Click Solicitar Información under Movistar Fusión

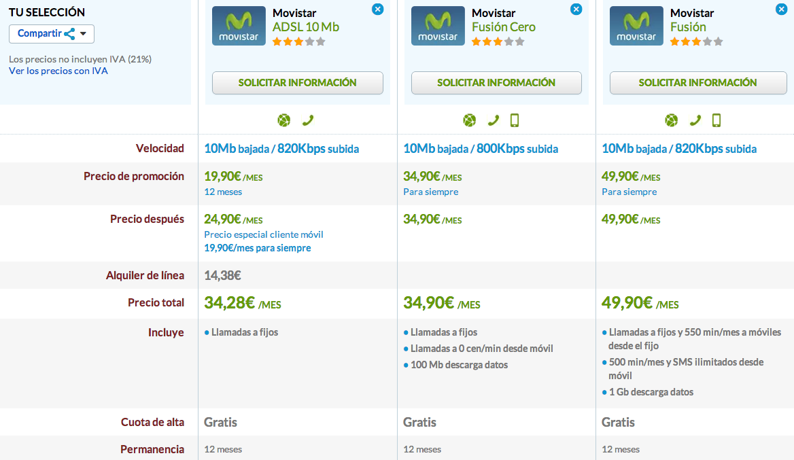coord(697,83)
